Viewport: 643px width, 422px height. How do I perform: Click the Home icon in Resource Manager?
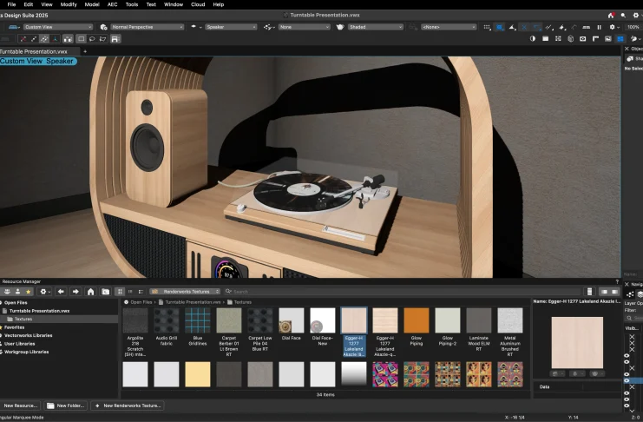click(x=91, y=292)
